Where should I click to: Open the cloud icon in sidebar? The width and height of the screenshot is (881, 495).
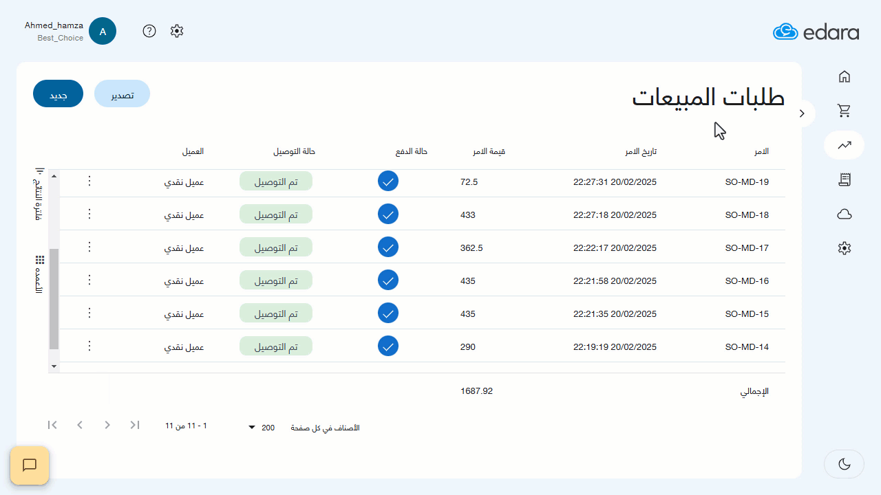(845, 214)
